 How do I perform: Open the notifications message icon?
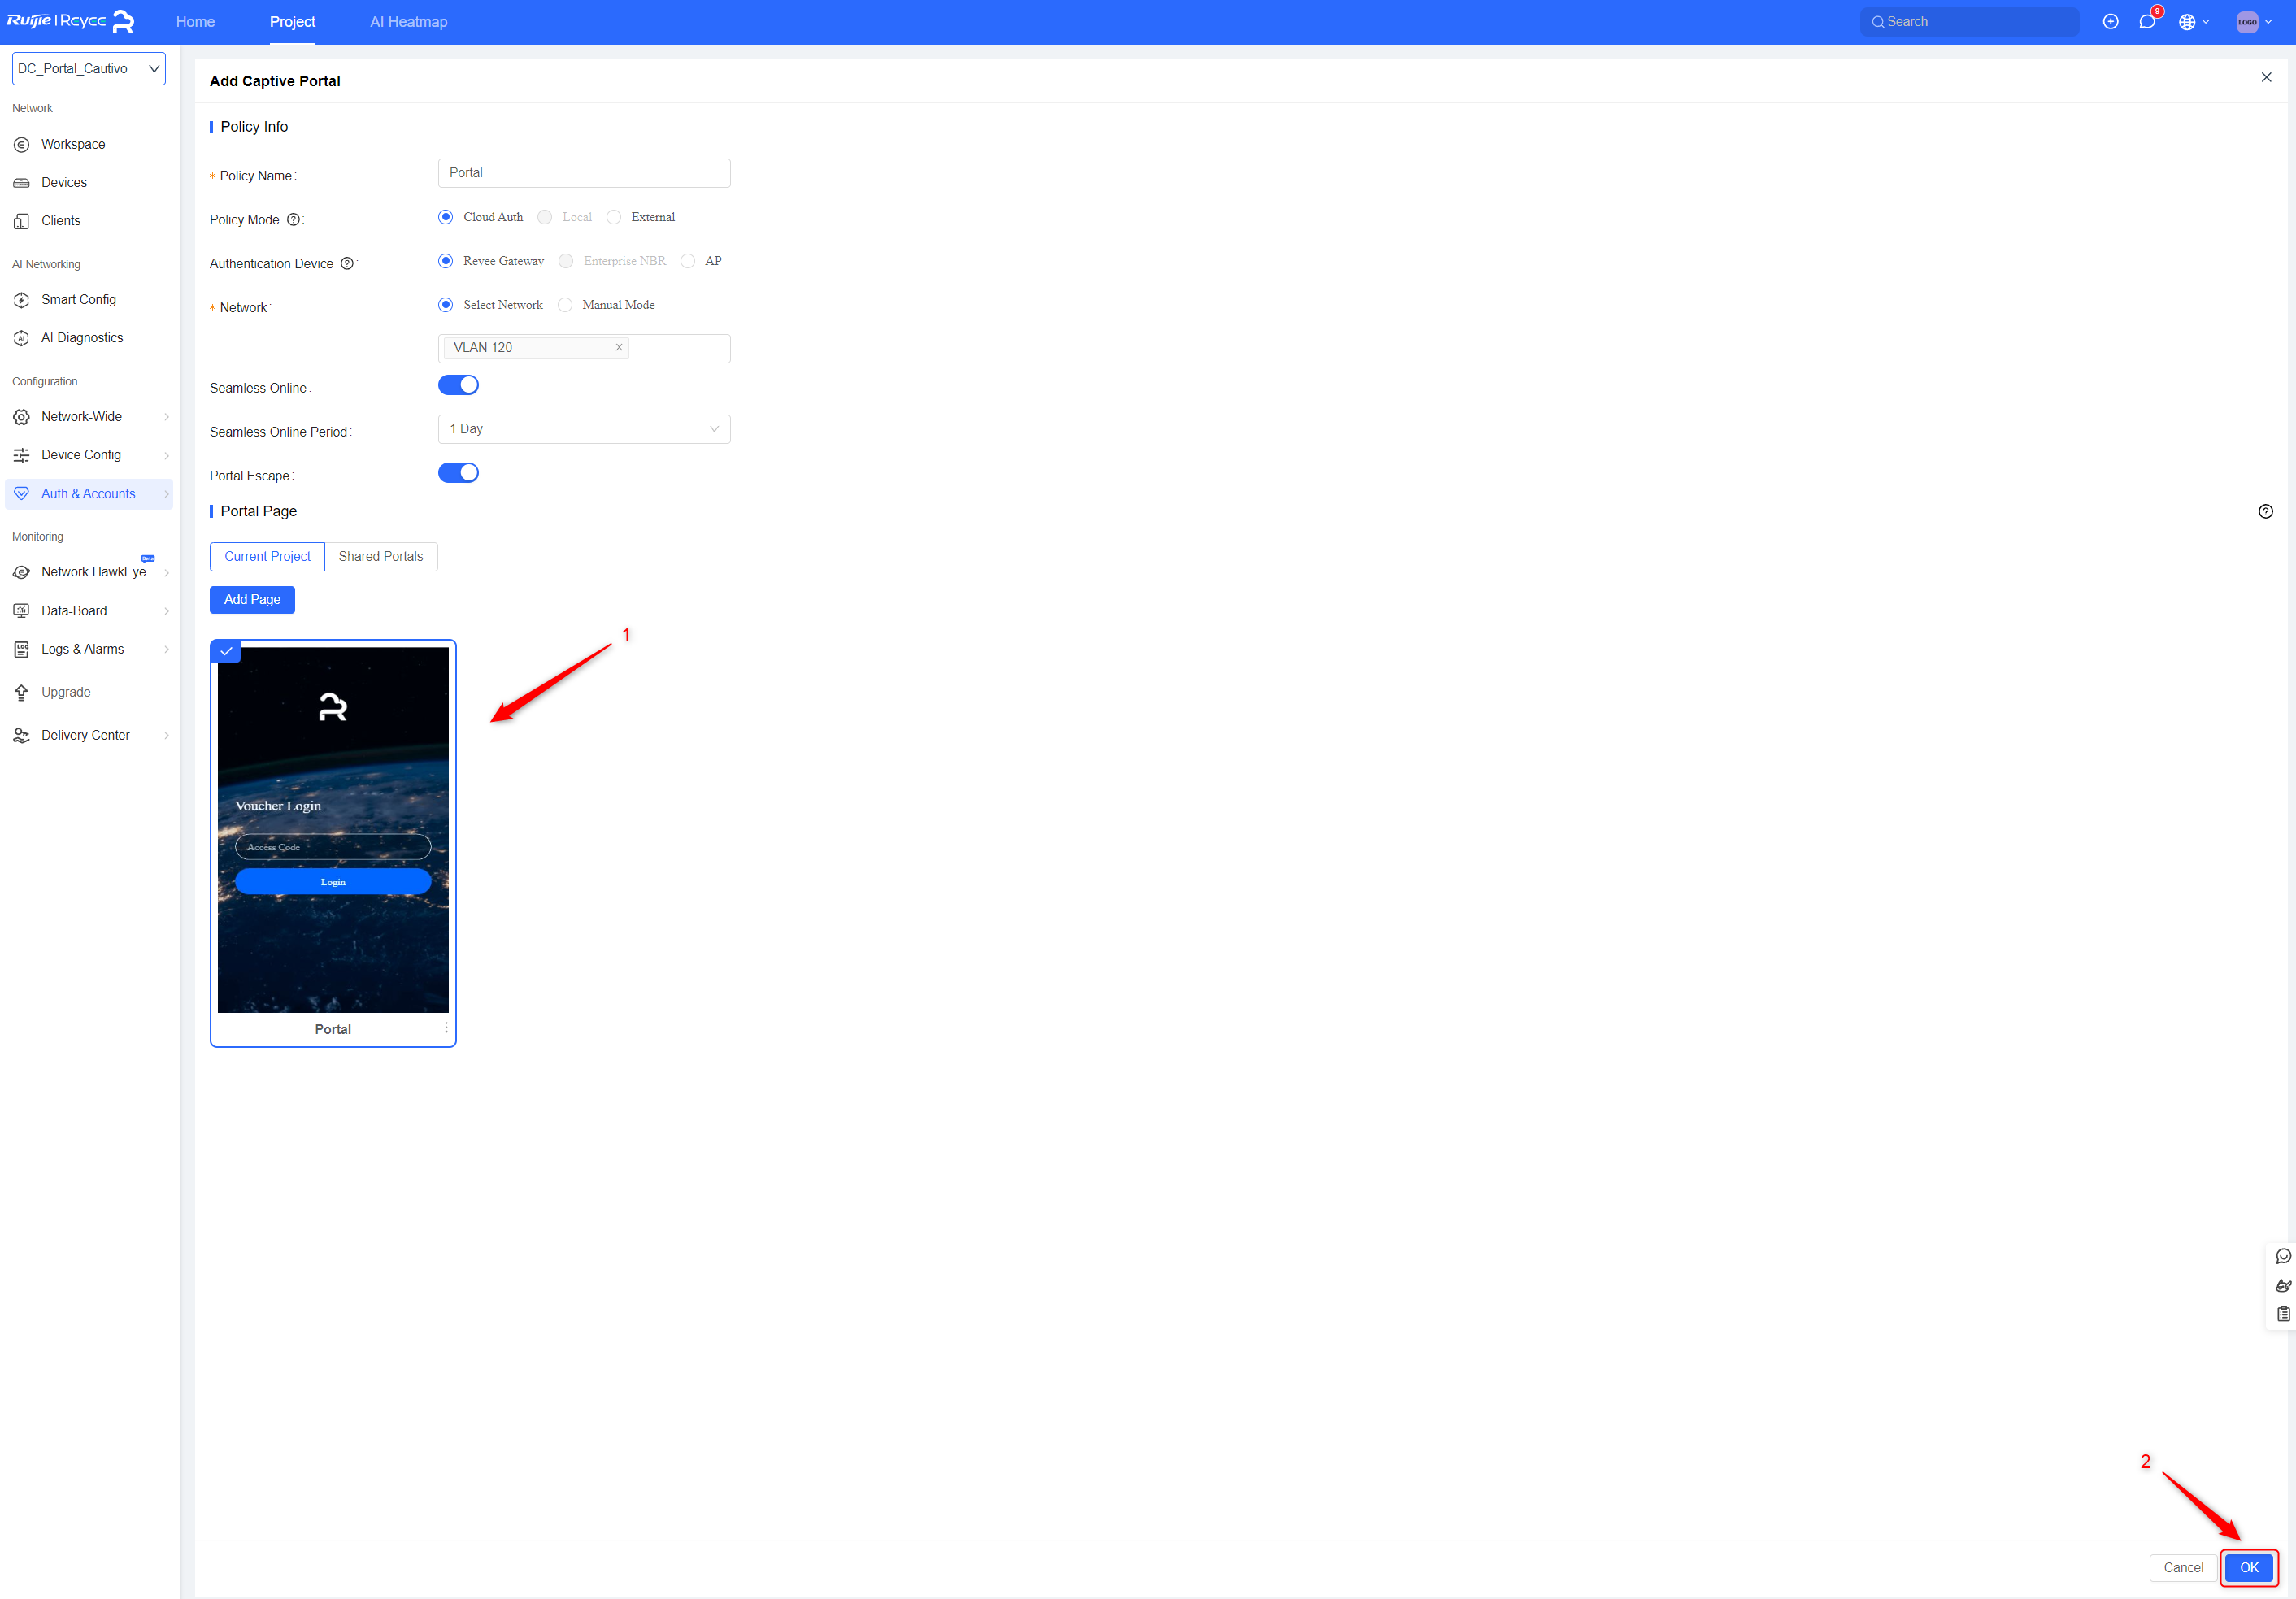tap(2146, 22)
